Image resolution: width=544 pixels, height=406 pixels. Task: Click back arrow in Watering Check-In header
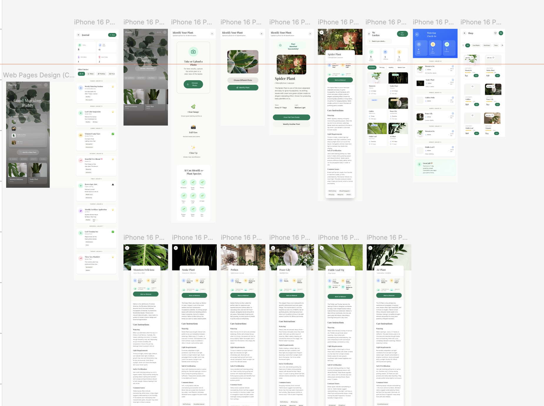coord(417,34)
